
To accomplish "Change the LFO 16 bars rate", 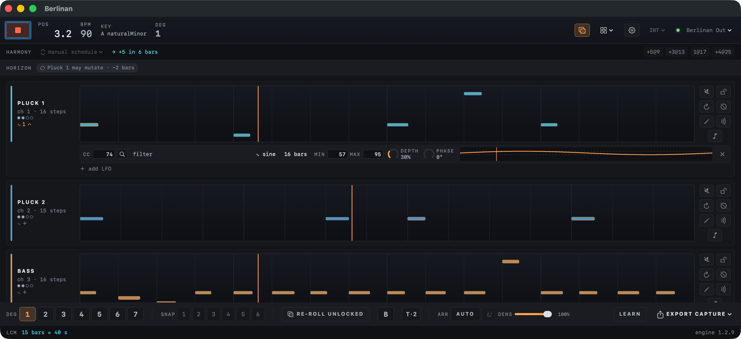I will 295,154.
